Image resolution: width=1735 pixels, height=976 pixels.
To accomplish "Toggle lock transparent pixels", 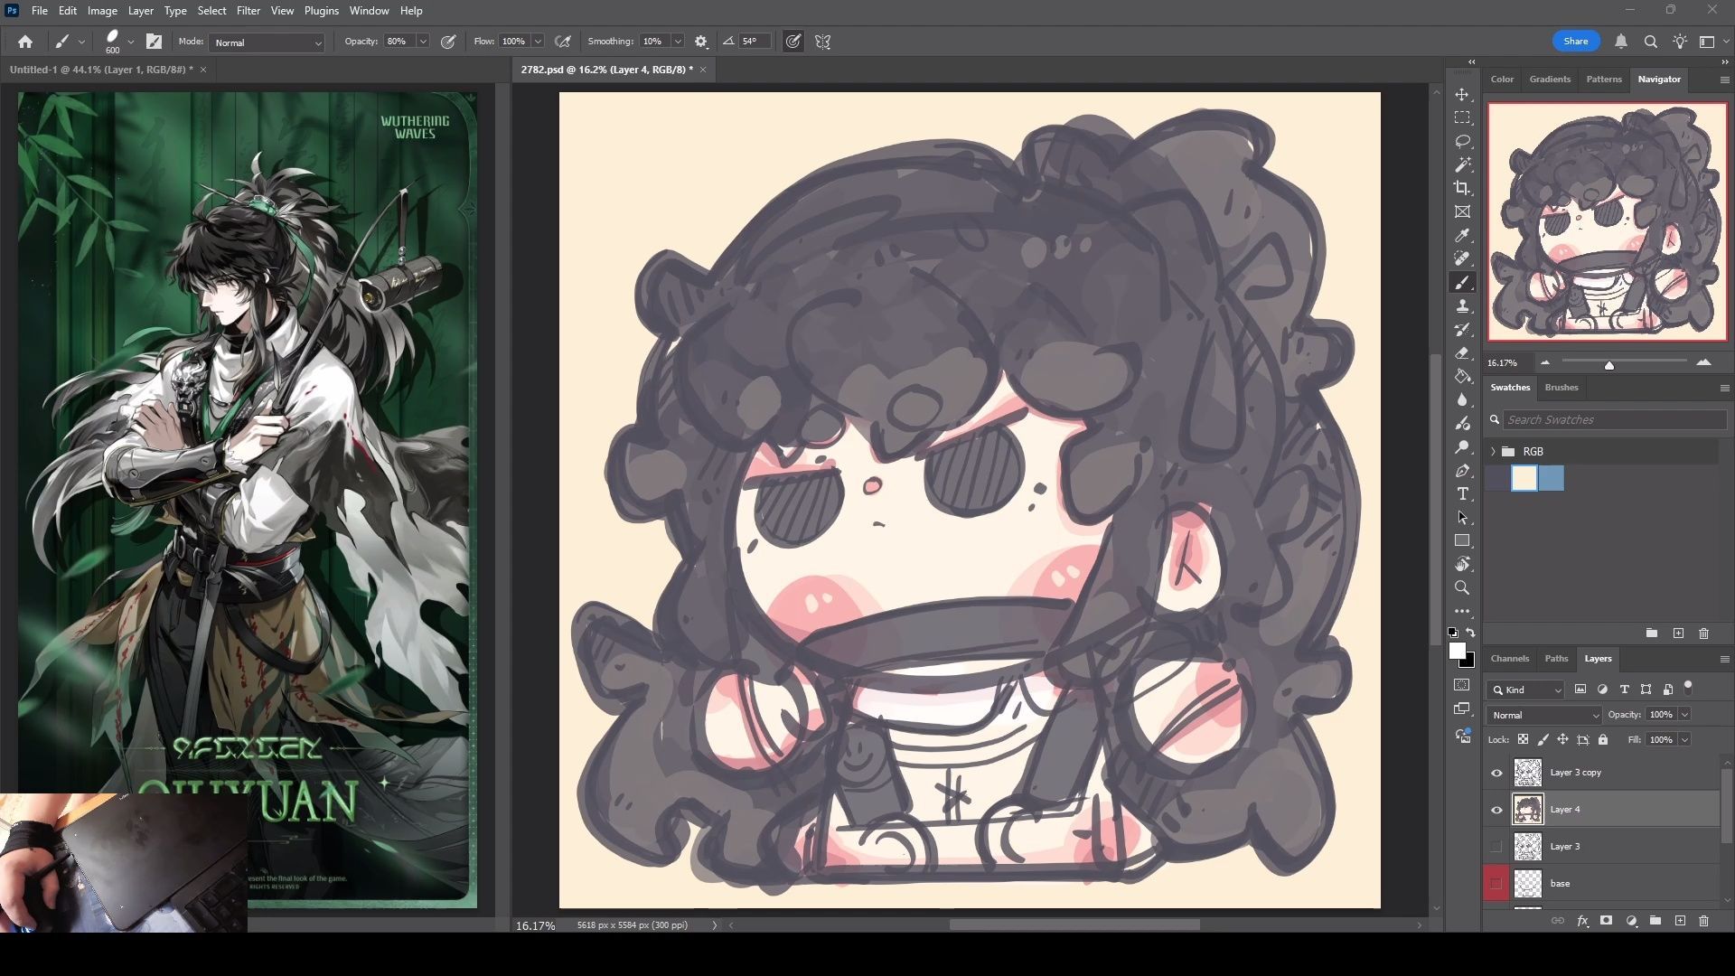I will pos(1523,739).
